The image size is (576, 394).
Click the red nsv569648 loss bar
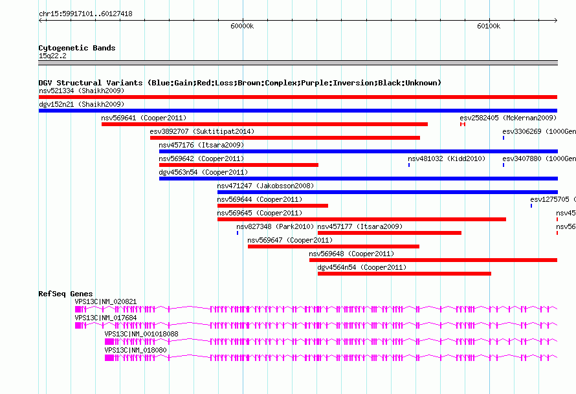tap(434, 260)
